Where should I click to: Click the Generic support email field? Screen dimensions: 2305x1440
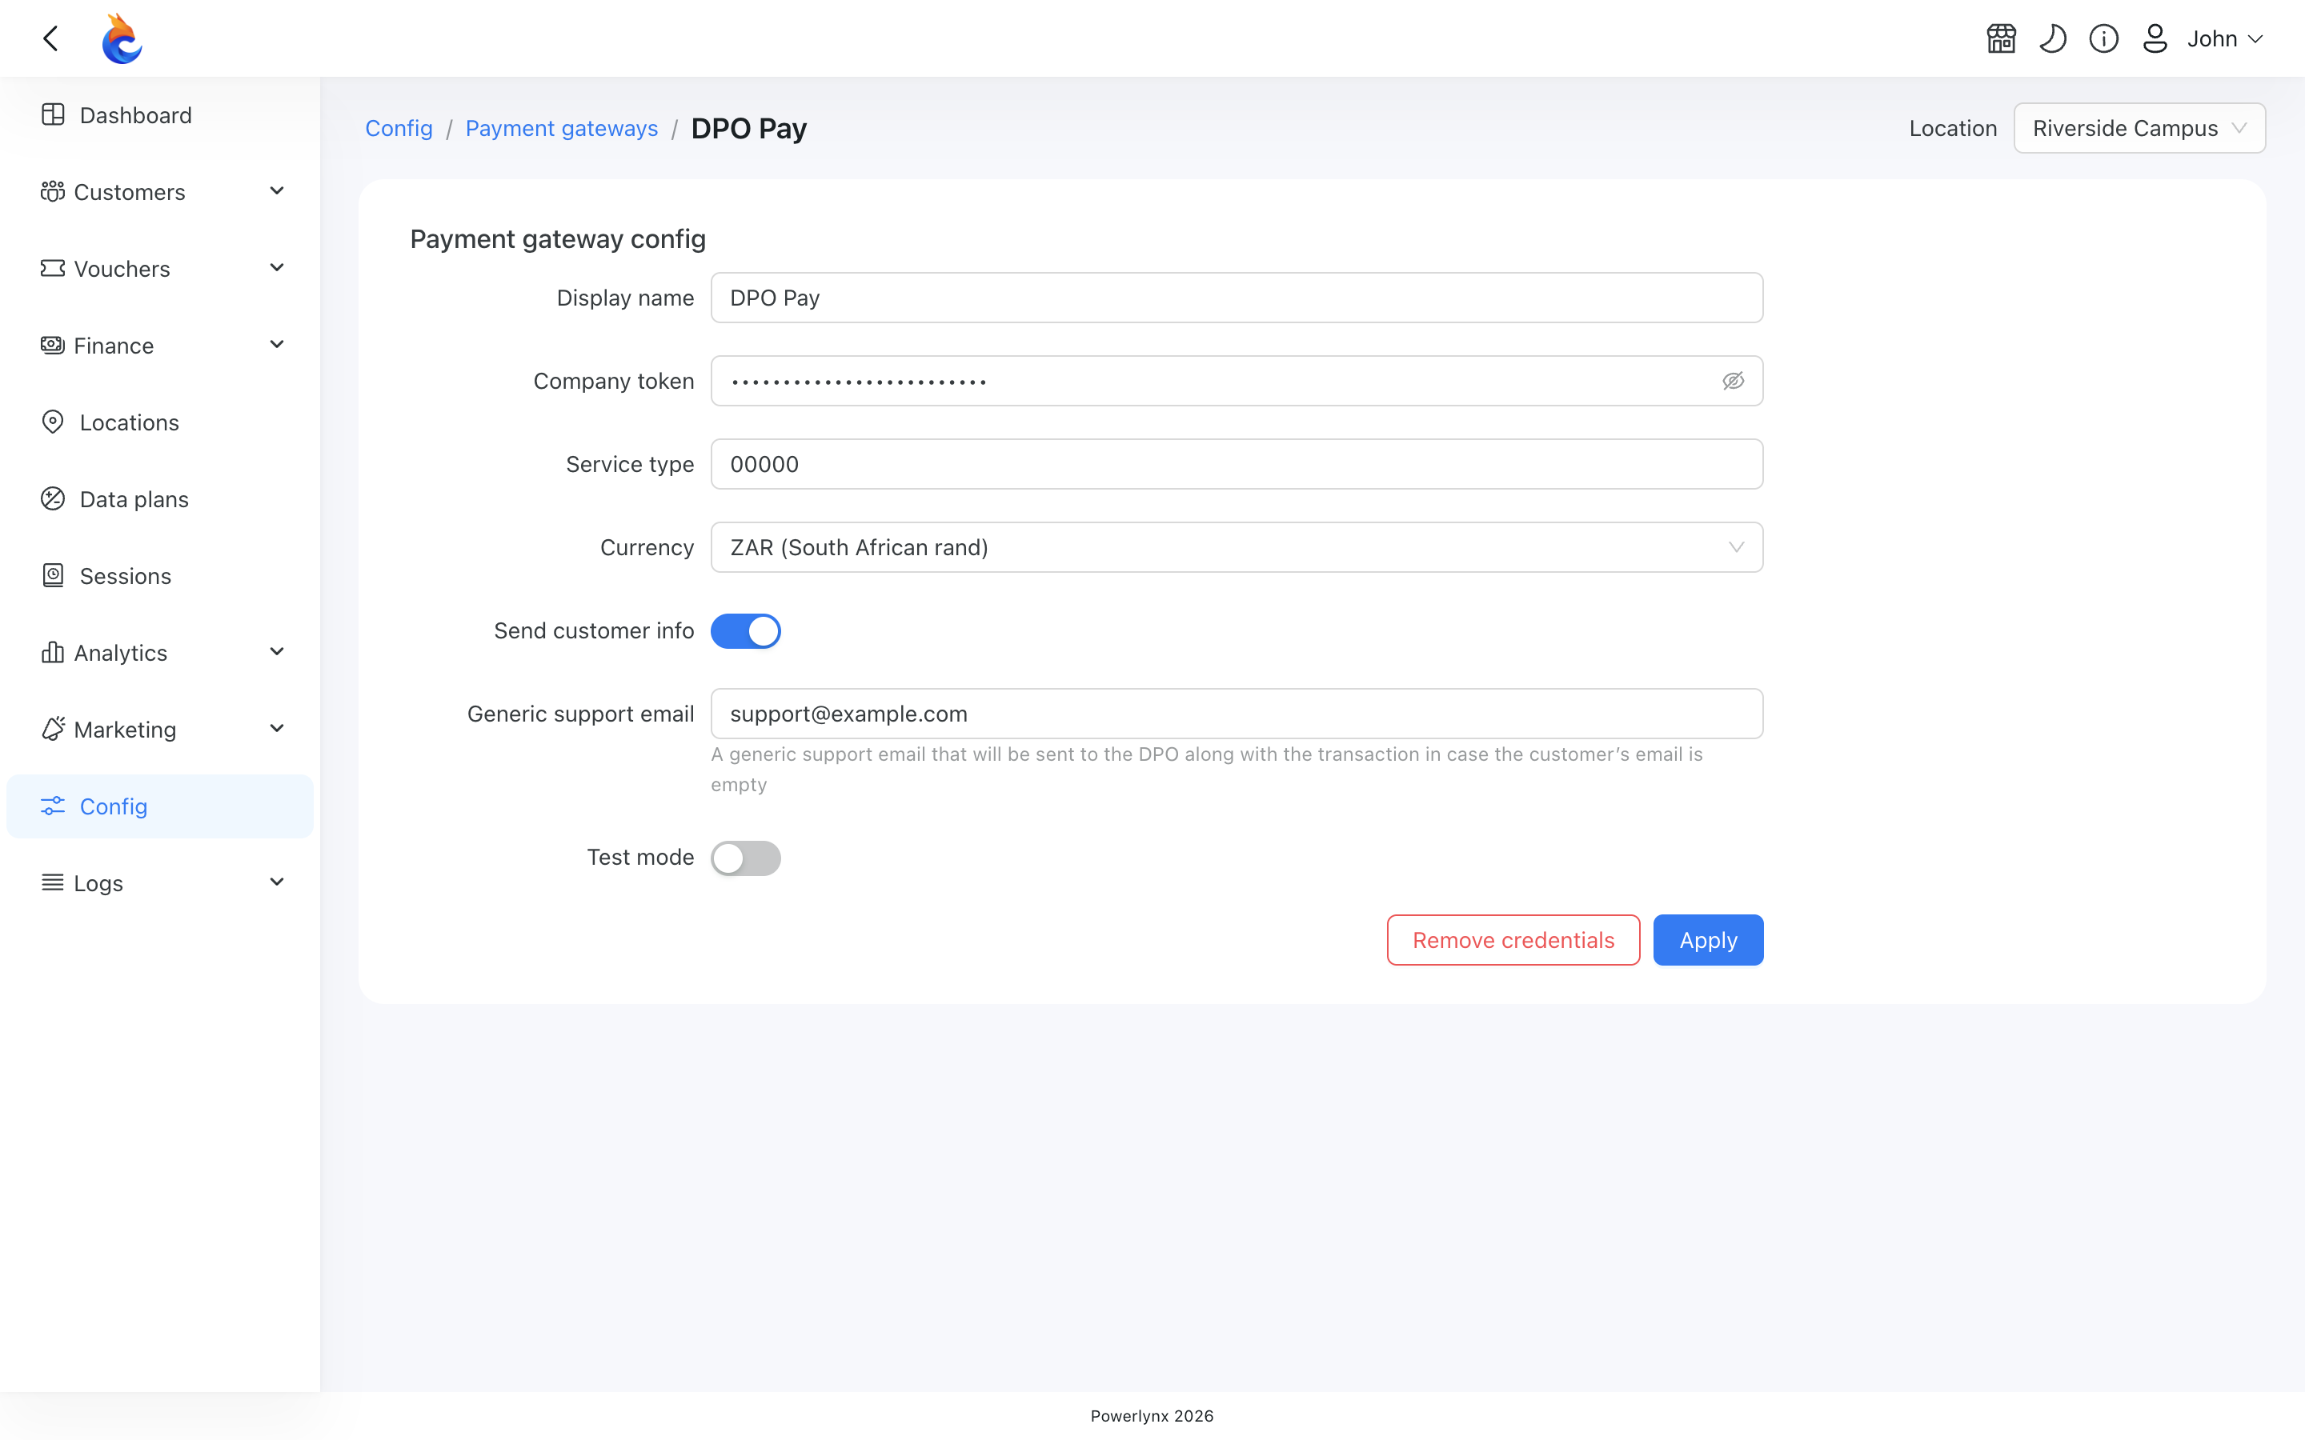(1237, 714)
